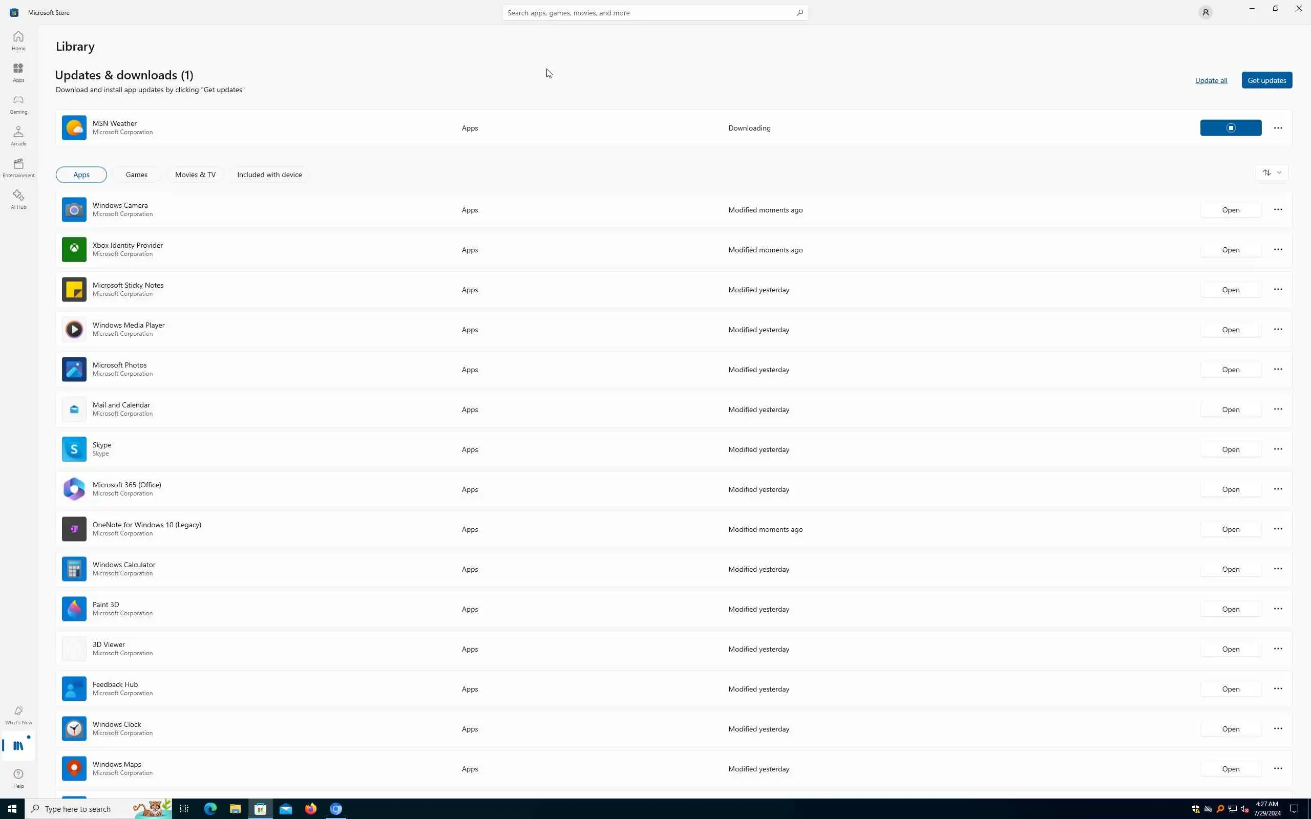
Task: Open the Entertainment sidebar section
Action: pos(18,167)
